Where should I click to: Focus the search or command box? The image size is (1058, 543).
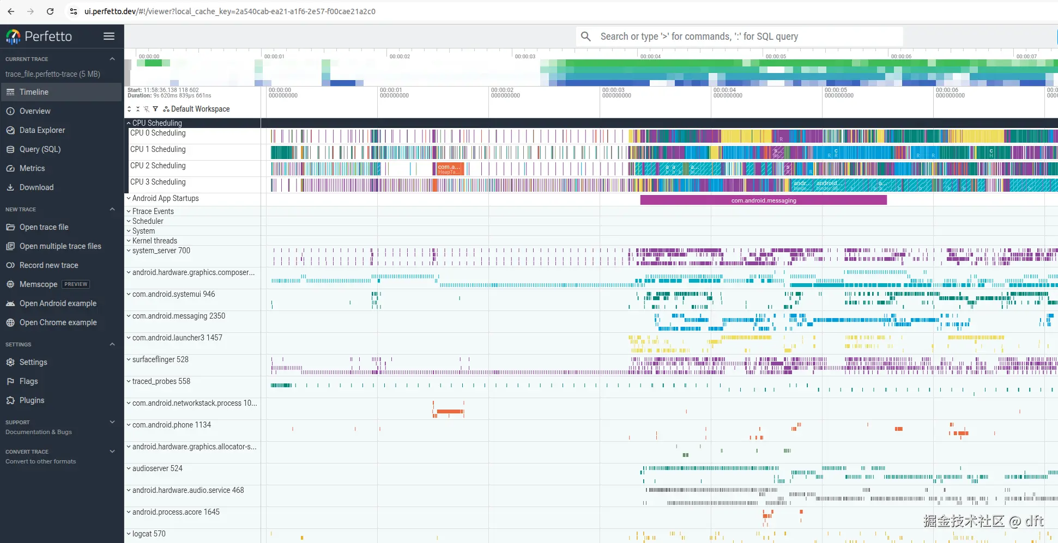pos(740,36)
